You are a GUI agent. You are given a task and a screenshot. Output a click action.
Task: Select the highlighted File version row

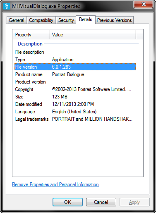(x=75, y=67)
